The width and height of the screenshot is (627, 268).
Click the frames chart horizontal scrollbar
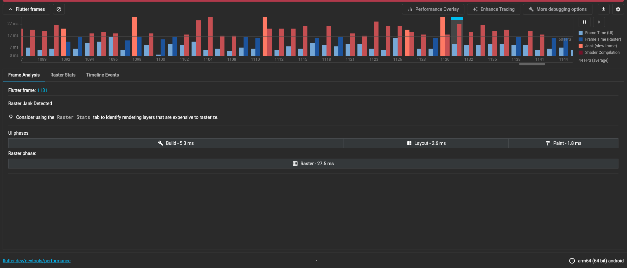[x=532, y=64]
